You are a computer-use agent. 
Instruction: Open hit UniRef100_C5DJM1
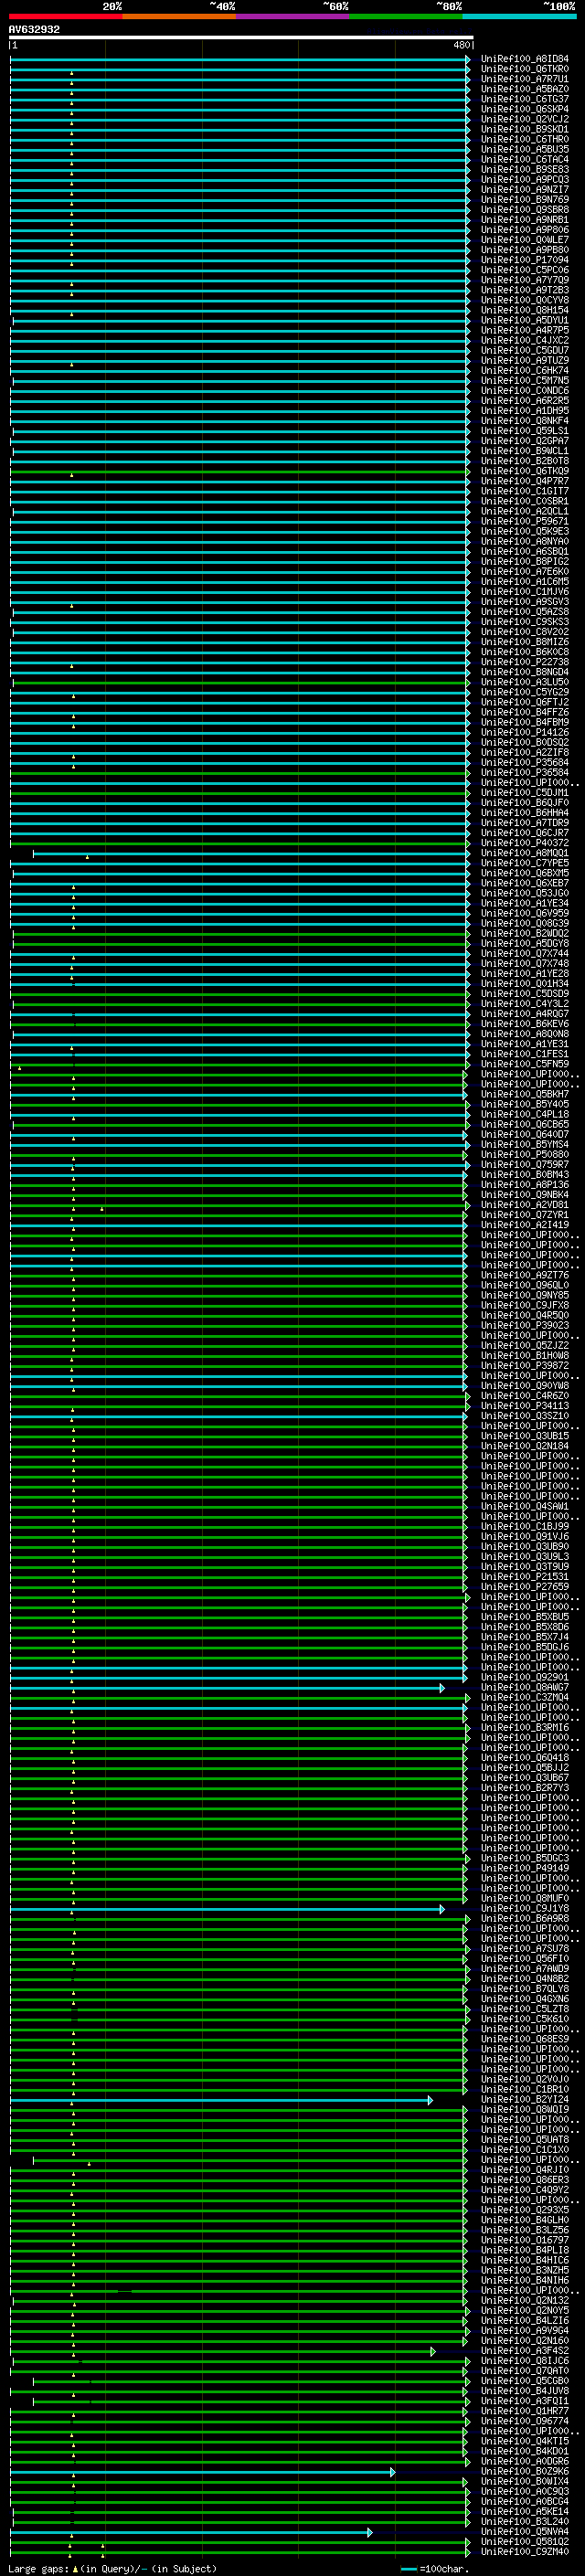(525, 793)
